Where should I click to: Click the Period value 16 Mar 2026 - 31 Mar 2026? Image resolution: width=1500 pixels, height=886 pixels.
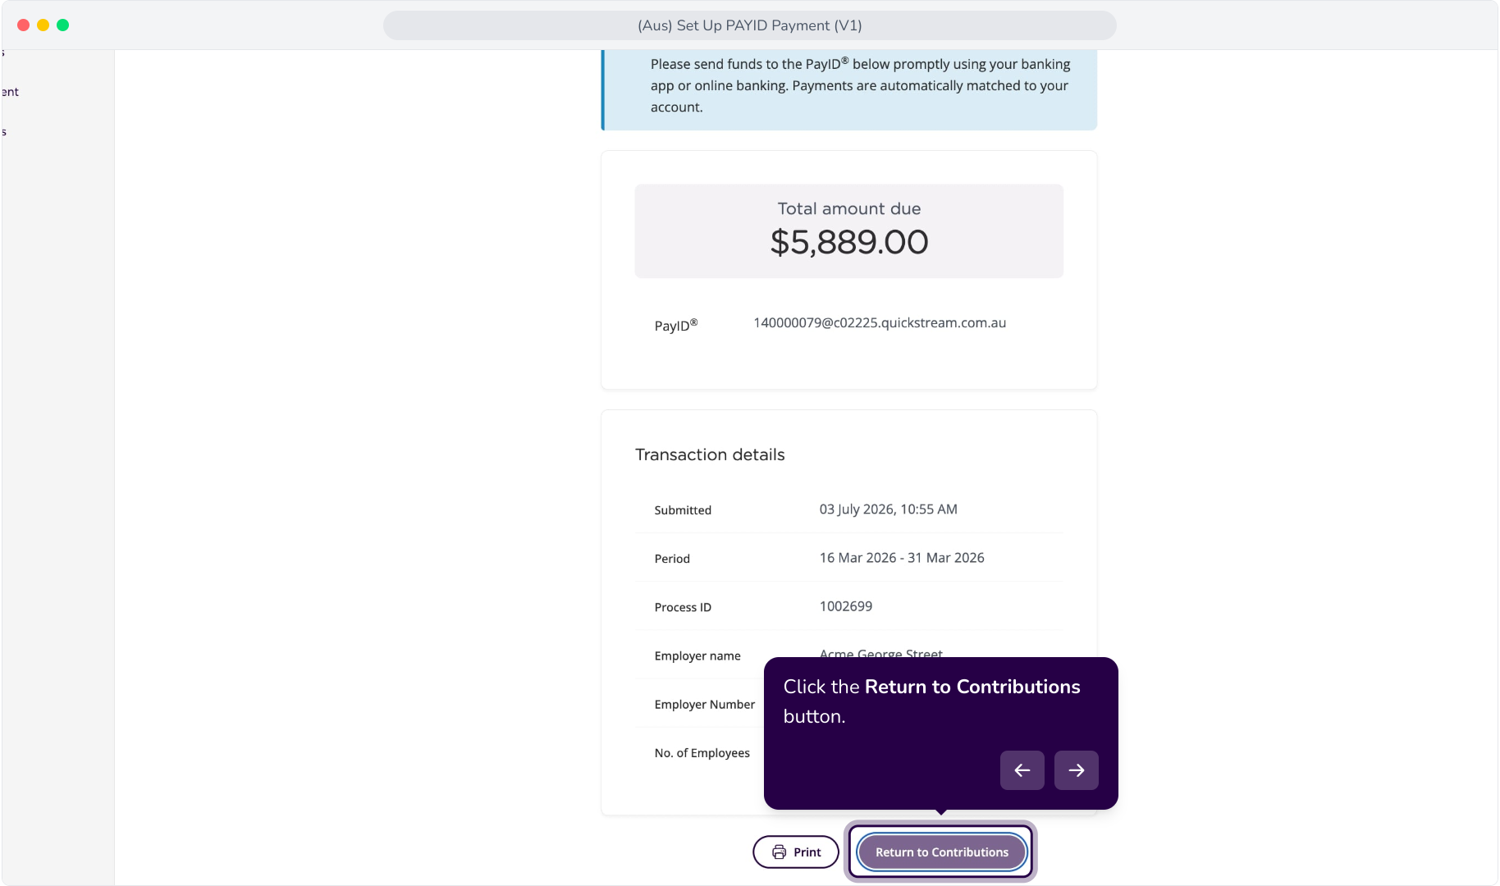(x=901, y=558)
